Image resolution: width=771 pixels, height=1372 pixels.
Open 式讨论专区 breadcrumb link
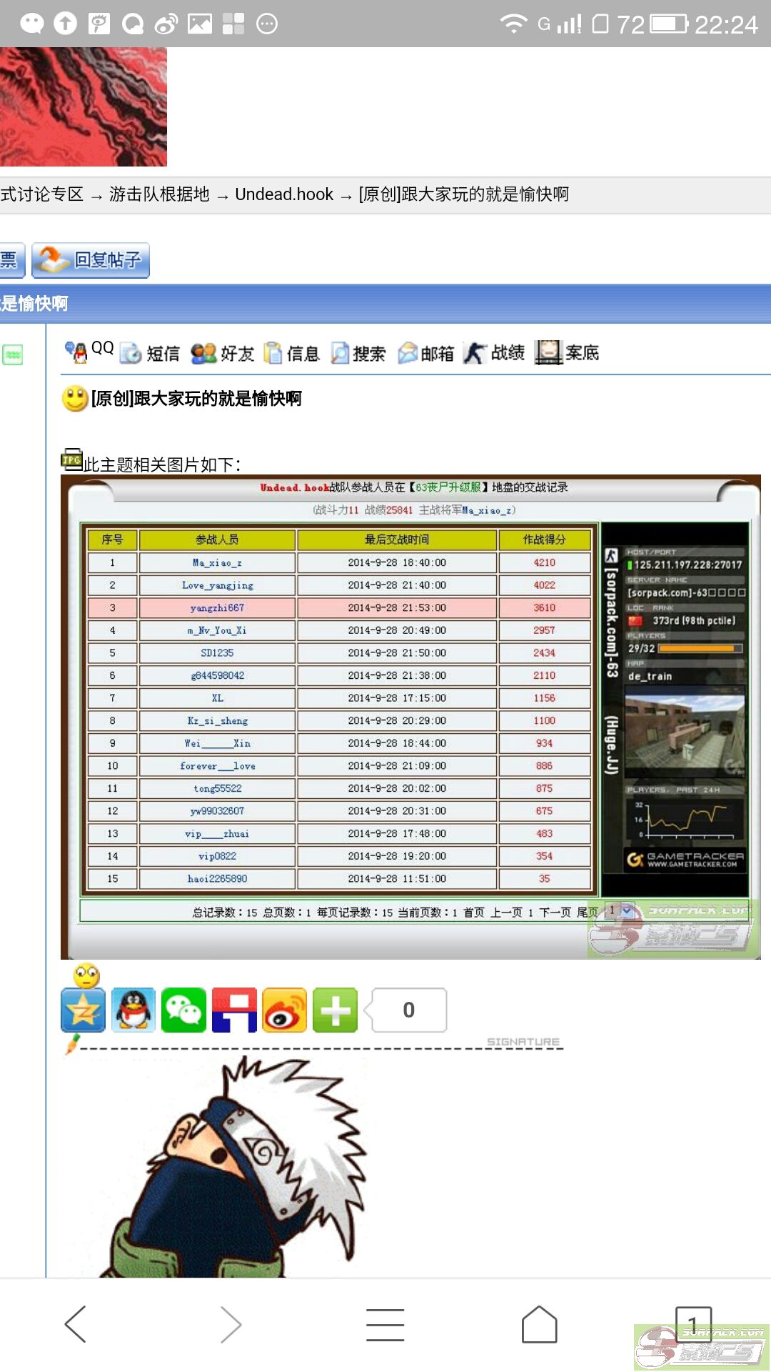click(41, 194)
